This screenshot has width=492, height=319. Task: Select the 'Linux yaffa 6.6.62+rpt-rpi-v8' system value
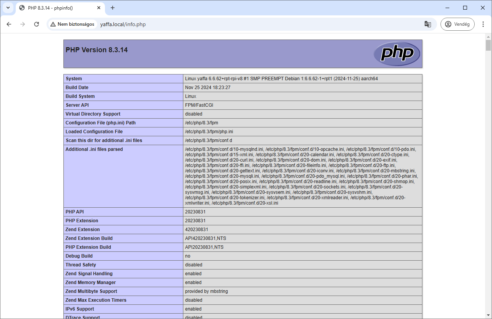(x=281, y=79)
